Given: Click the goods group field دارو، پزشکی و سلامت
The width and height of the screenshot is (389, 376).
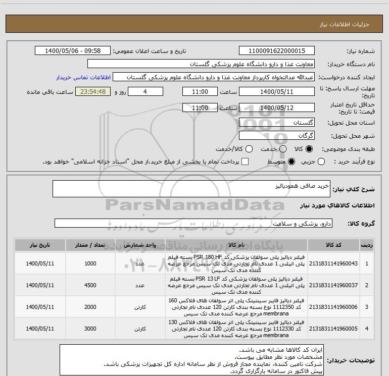Looking at the screenshot, I should (193, 223).
